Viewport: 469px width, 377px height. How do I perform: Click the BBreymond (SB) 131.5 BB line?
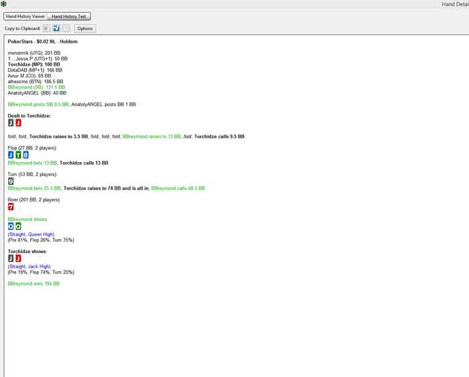click(36, 87)
